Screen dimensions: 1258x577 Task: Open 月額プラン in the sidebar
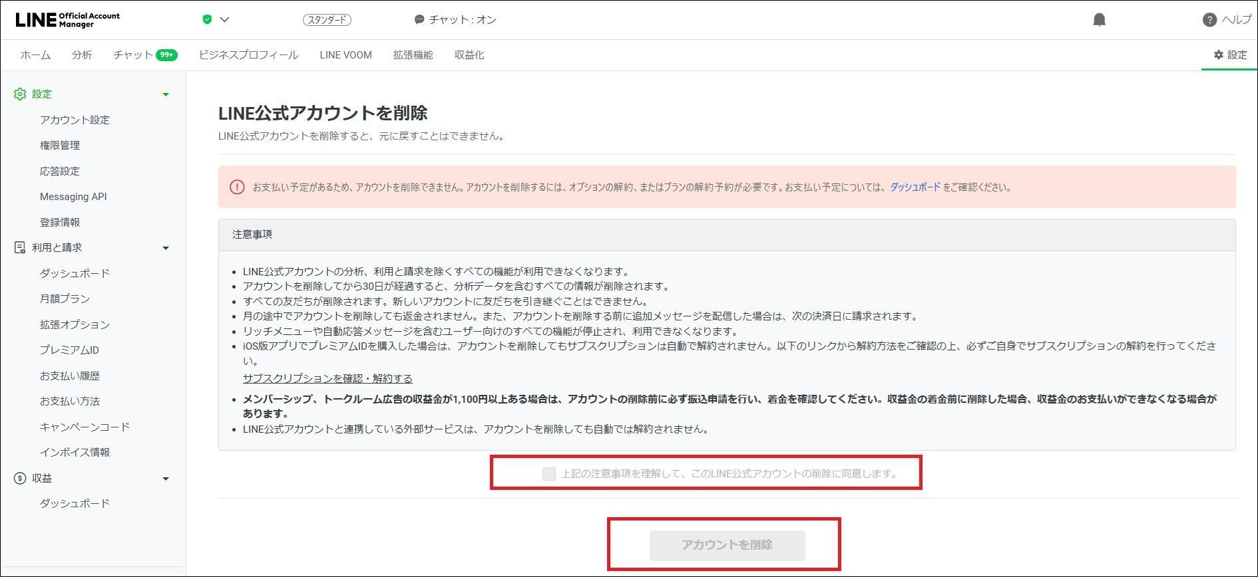(65, 299)
